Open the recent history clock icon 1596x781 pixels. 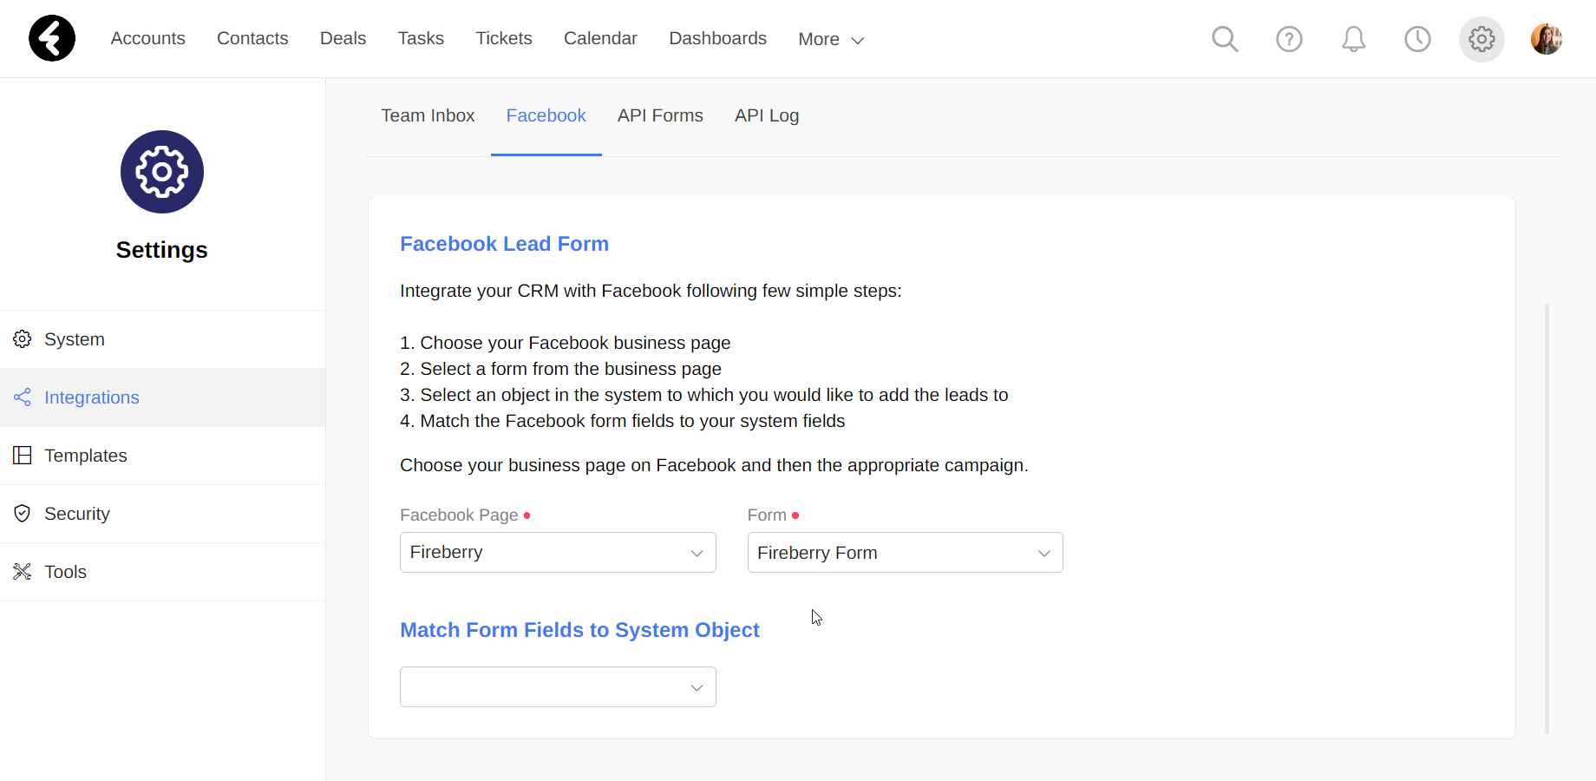point(1417,39)
